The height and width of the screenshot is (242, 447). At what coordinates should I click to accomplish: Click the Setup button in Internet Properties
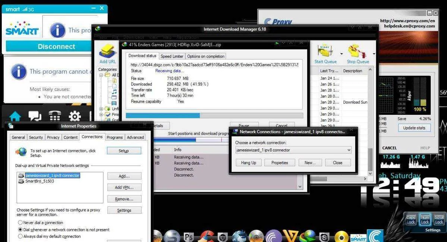click(x=124, y=151)
